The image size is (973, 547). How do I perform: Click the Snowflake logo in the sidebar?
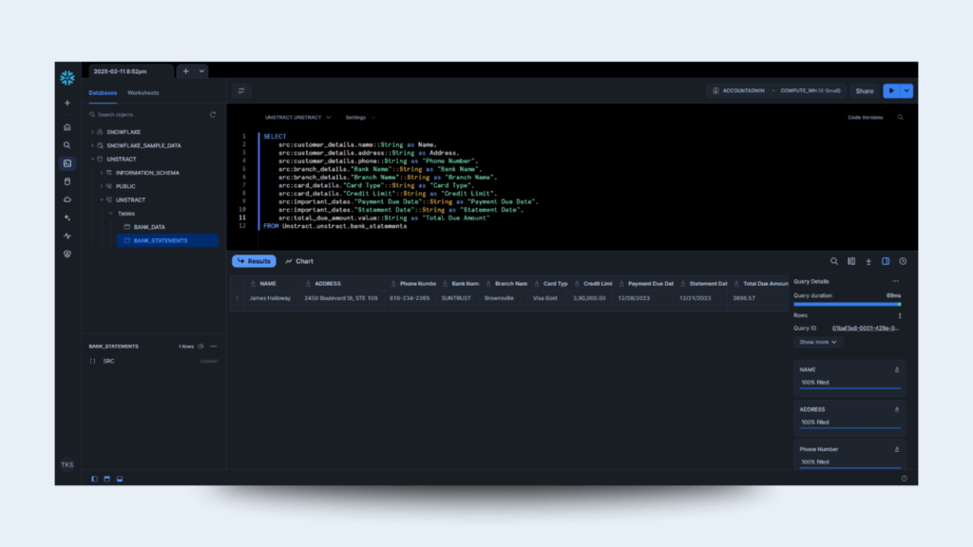click(x=67, y=78)
